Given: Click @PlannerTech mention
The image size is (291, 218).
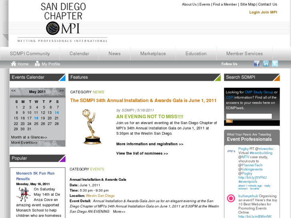Looking at the screenshot, I should click(250, 165).
